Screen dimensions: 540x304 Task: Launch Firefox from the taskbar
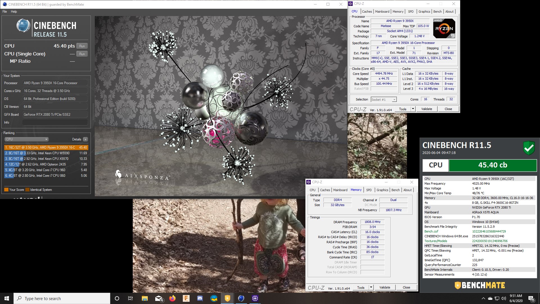click(x=172, y=298)
